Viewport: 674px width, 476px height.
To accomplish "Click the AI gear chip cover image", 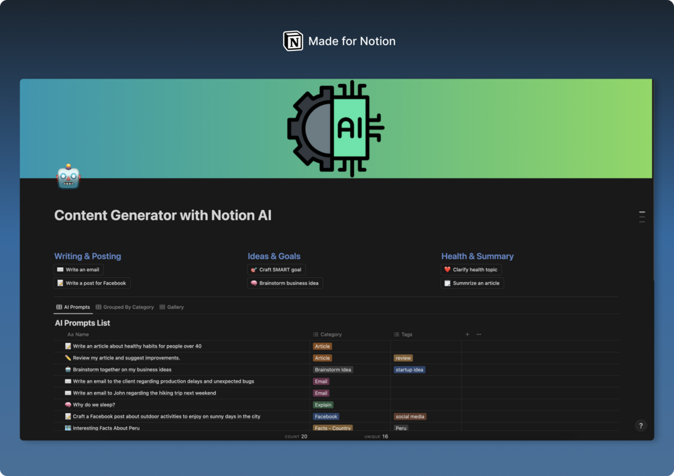I will coord(336,128).
